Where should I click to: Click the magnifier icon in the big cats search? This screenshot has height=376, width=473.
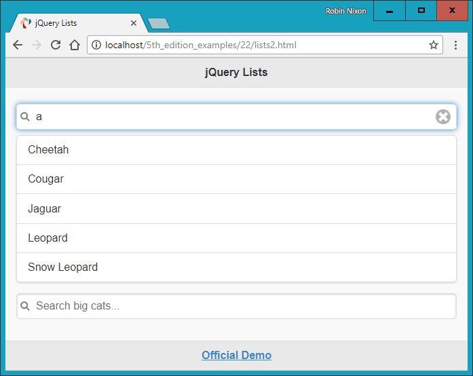pyautogui.click(x=25, y=306)
